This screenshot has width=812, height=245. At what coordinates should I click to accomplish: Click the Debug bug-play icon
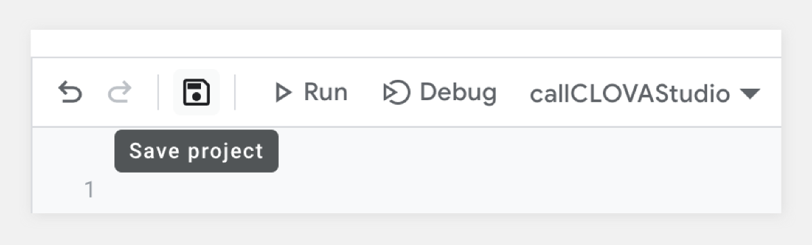point(397,93)
